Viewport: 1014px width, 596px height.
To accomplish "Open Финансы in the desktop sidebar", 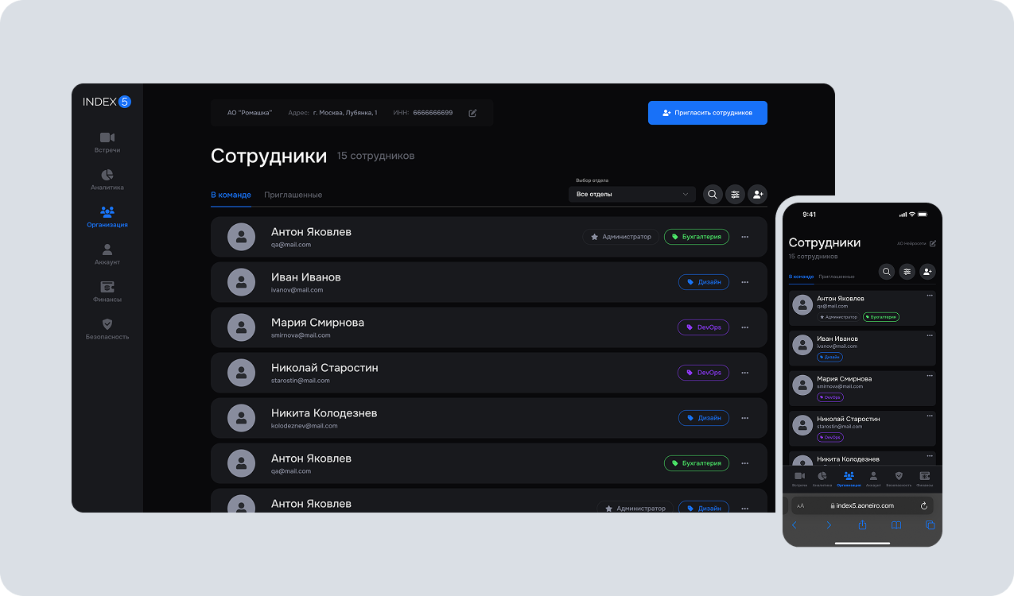I will point(107,292).
